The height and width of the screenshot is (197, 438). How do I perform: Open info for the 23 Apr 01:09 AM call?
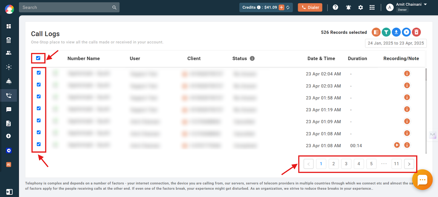(407, 121)
